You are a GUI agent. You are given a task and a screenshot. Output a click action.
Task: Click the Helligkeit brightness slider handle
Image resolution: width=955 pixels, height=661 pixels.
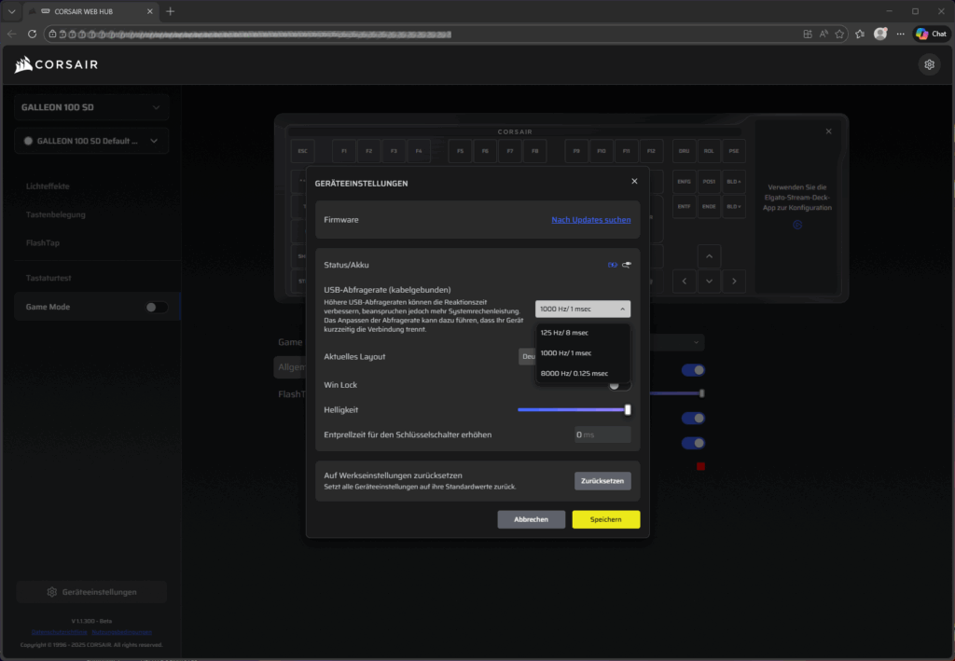(x=628, y=409)
